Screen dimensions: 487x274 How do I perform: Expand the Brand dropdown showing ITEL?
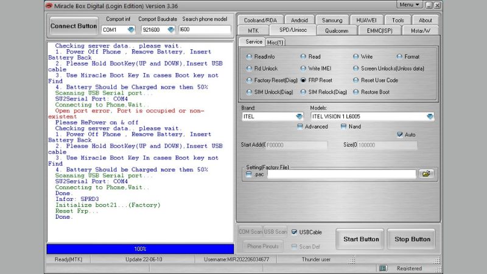(x=299, y=116)
